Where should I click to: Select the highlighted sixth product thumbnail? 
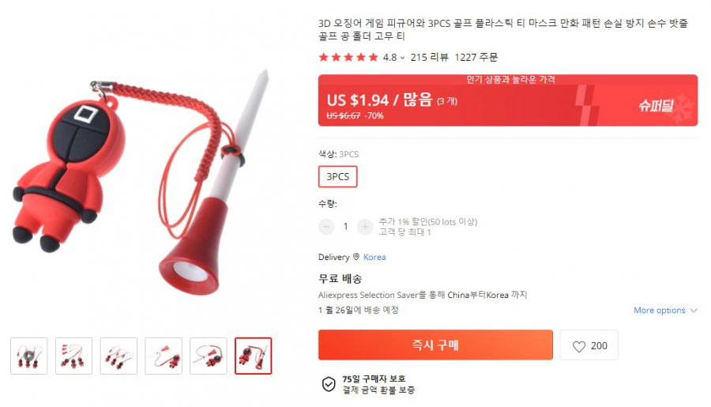[x=254, y=356]
